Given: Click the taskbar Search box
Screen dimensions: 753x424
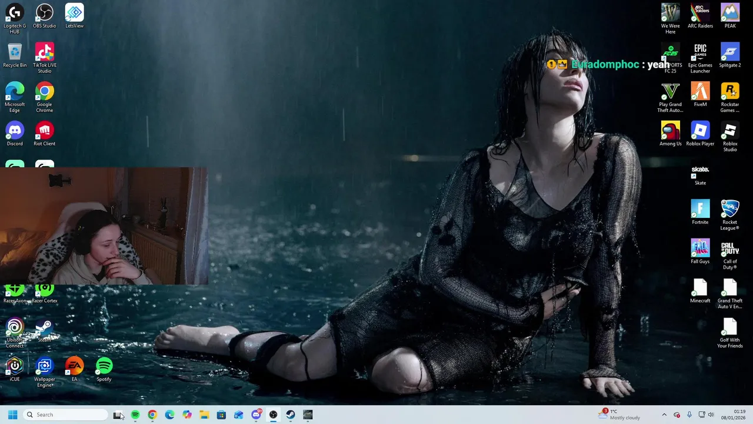Looking at the screenshot, I should (x=66, y=415).
